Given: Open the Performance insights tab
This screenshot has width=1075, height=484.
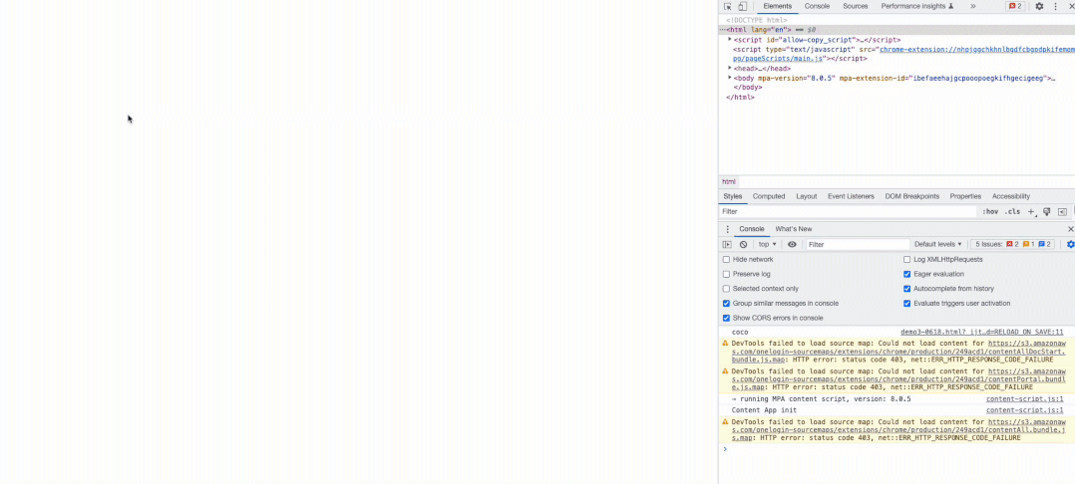Looking at the screenshot, I should point(917,6).
